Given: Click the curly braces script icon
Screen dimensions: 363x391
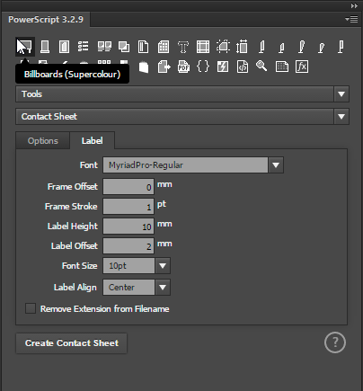Looking at the screenshot, I should (203, 67).
